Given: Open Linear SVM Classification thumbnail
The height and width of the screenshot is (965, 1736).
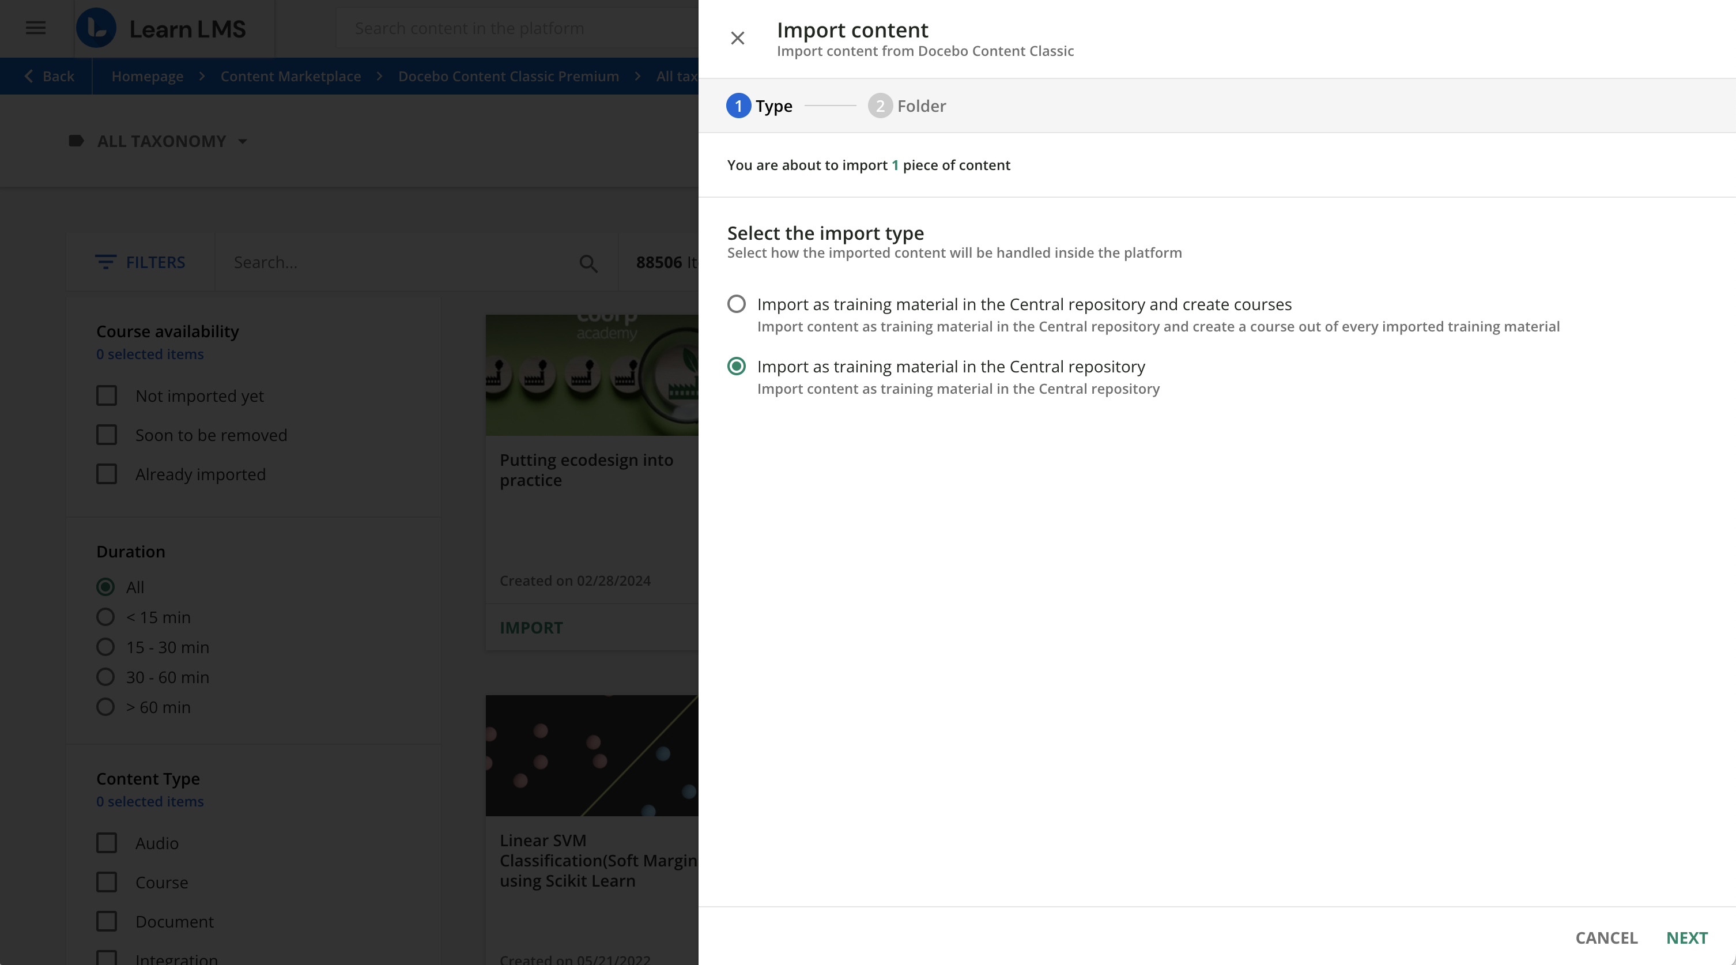Looking at the screenshot, I should click(592, 755).
